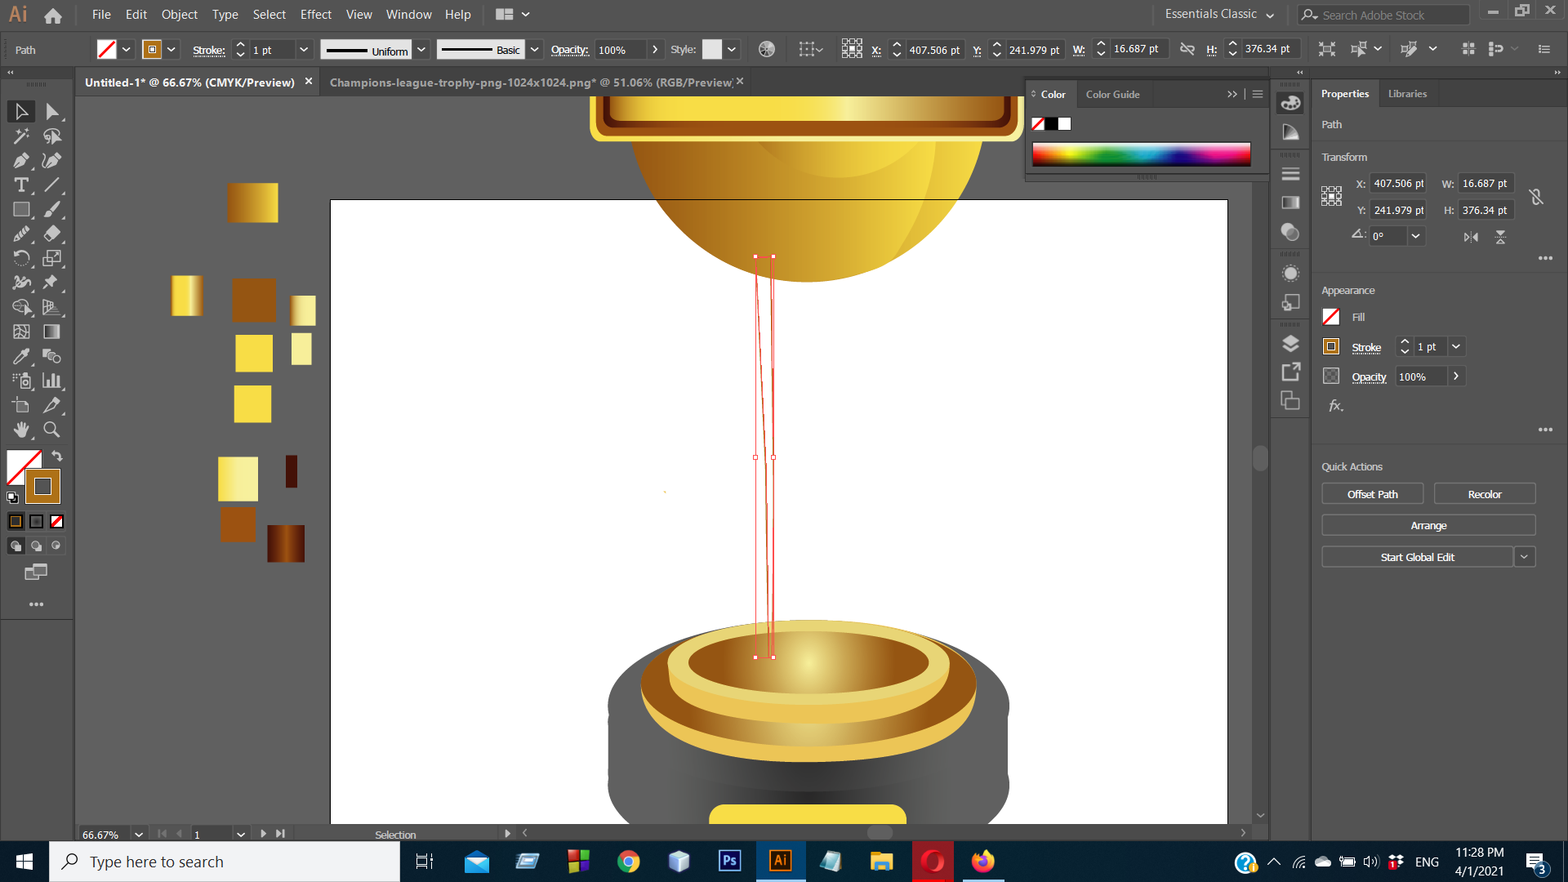Viewport: 1568px width, 882px height.
Task: Select the Rectangle tool
Action: click(x=21, y=210)
